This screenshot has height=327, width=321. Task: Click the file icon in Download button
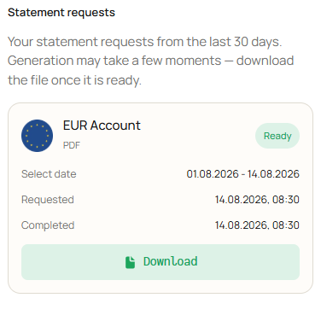pyautogui.click(x=130, y=262)
